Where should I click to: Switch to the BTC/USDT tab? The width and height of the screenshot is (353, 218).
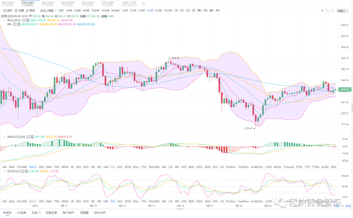(x=8, y=4)
